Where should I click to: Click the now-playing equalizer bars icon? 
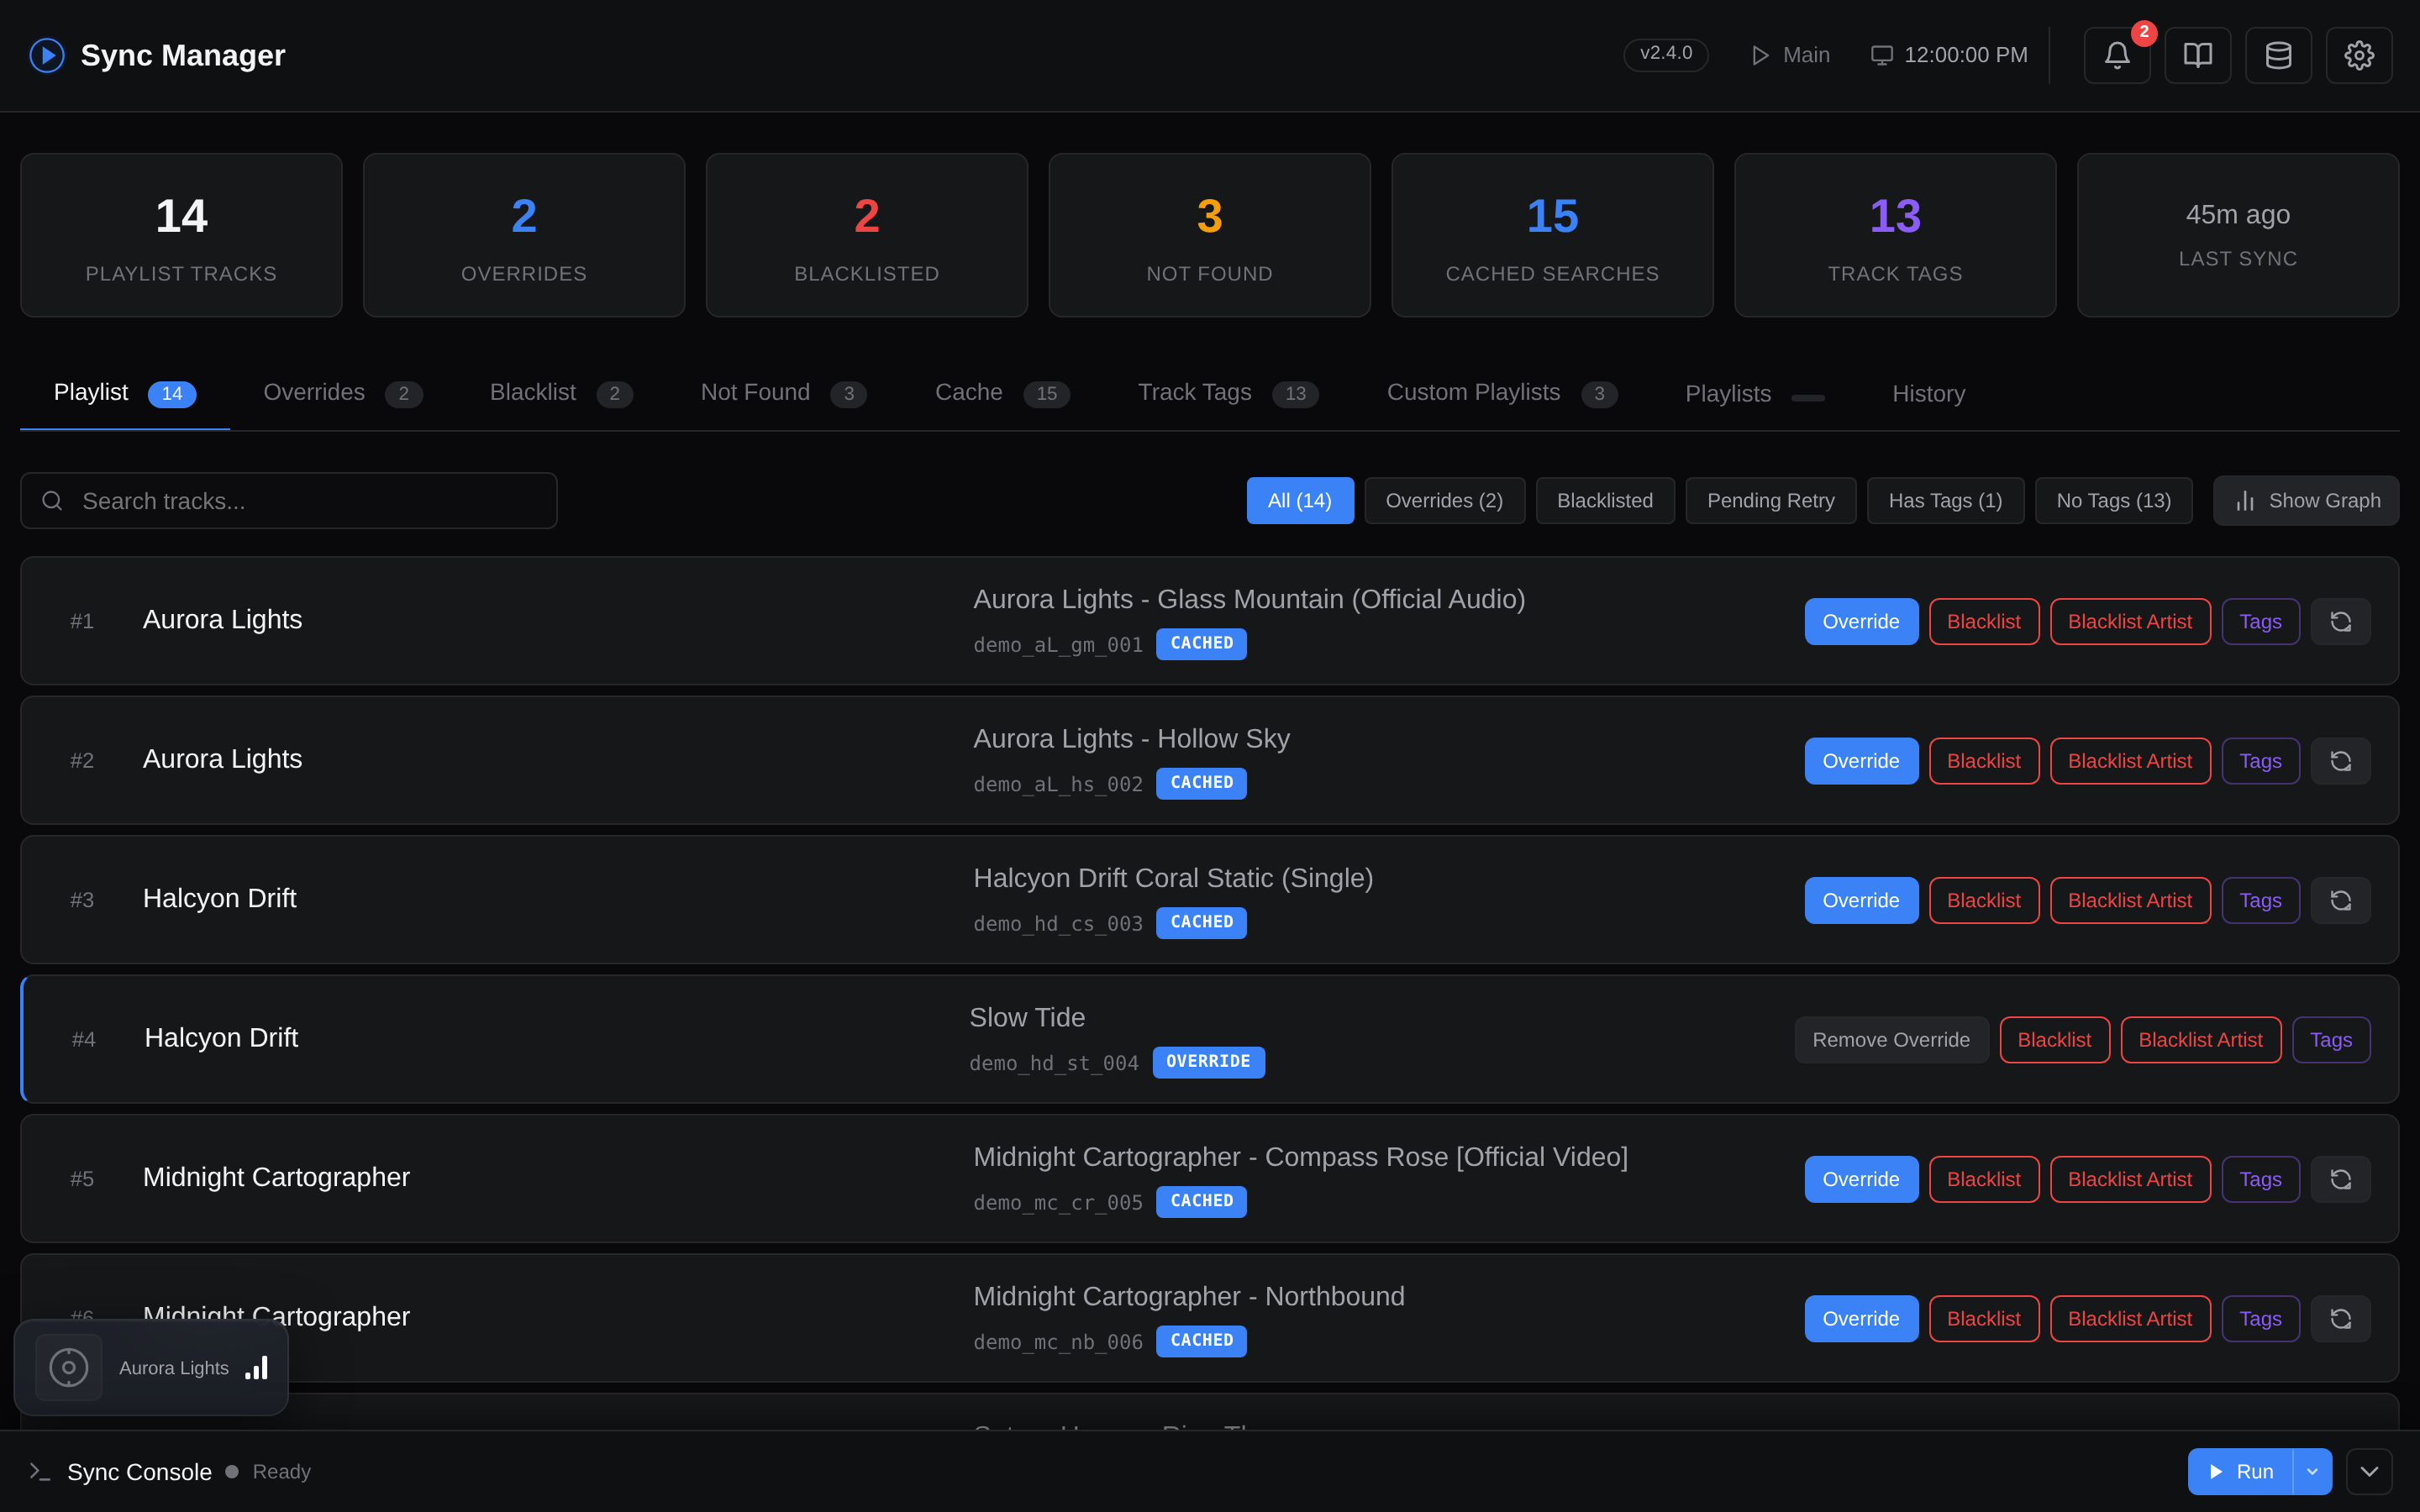click(x=257, y=1367)
